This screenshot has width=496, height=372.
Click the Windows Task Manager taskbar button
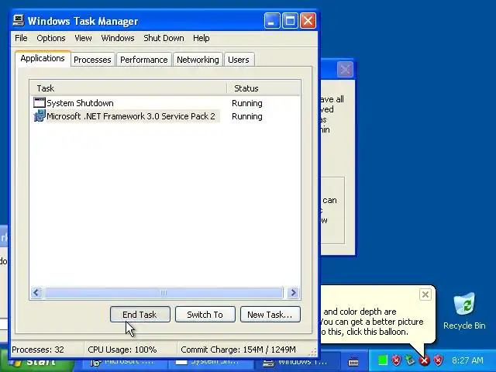(x=296, y=362)
